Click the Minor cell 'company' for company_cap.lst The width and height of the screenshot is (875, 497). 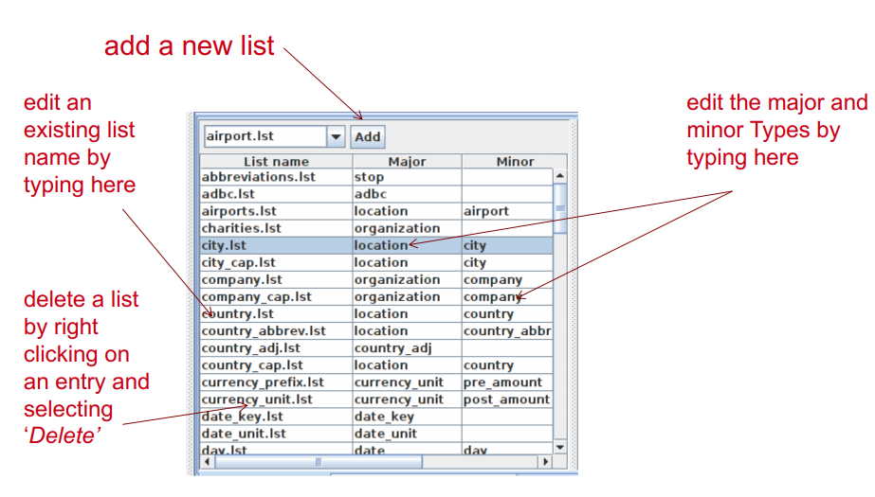492,296
